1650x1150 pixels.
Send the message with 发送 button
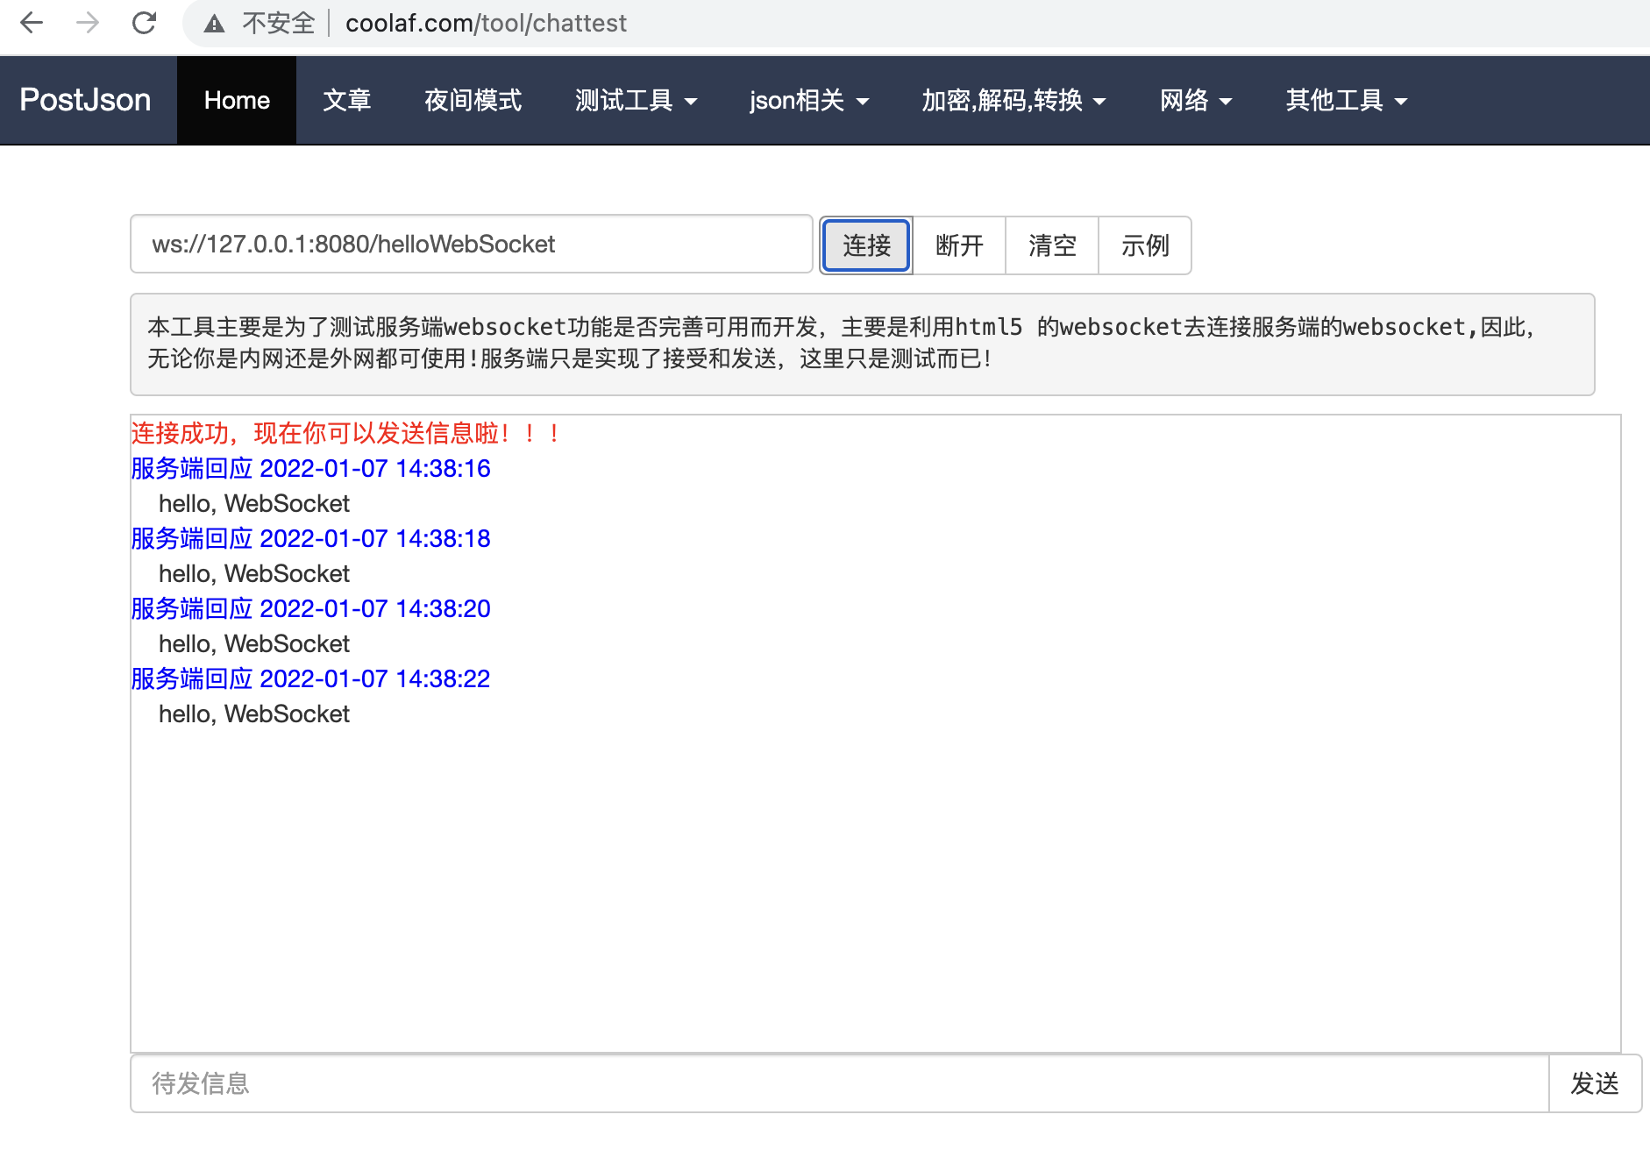point(1595,1083)
